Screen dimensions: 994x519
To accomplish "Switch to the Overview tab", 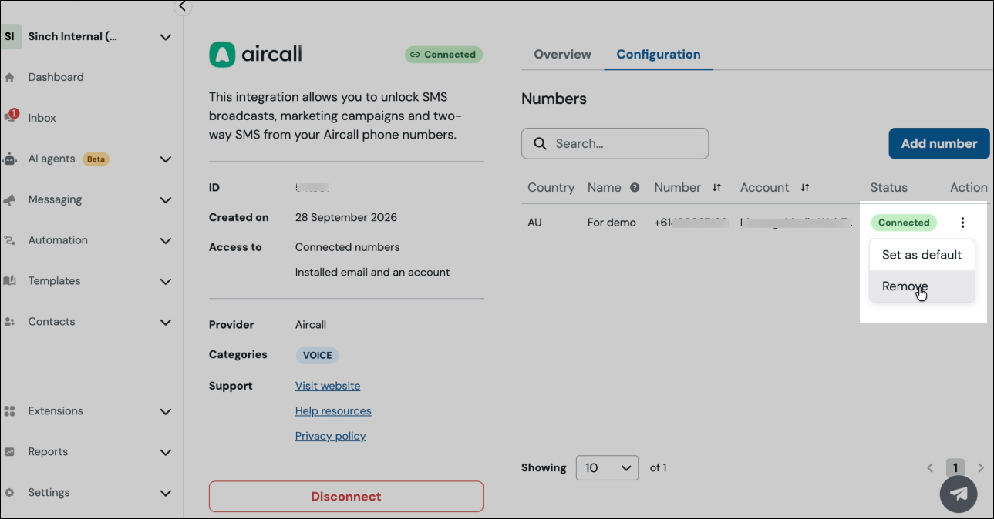I will pyautogui.click(x=562, y=54).
